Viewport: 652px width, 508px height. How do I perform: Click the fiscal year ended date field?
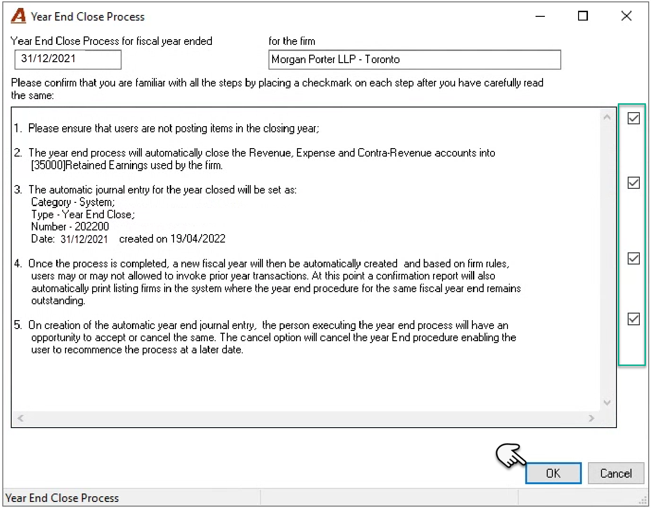[68, 59]
